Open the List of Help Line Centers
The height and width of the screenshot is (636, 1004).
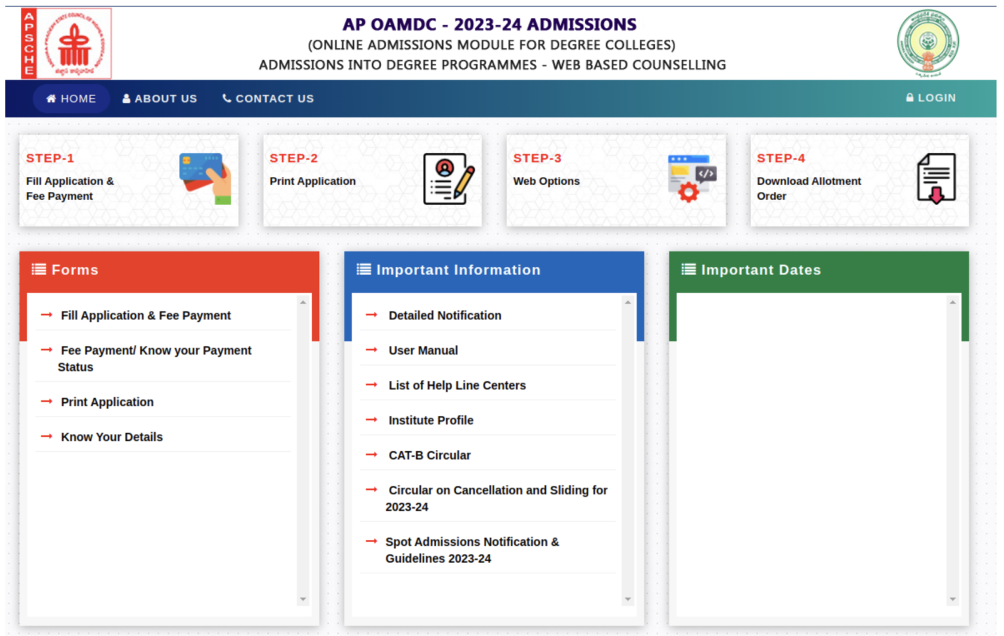pyautogui.click(x=457, y=385)
